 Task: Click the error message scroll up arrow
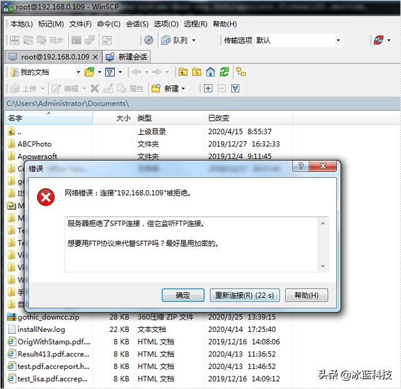pyautogui.click(x=323, y=223)
